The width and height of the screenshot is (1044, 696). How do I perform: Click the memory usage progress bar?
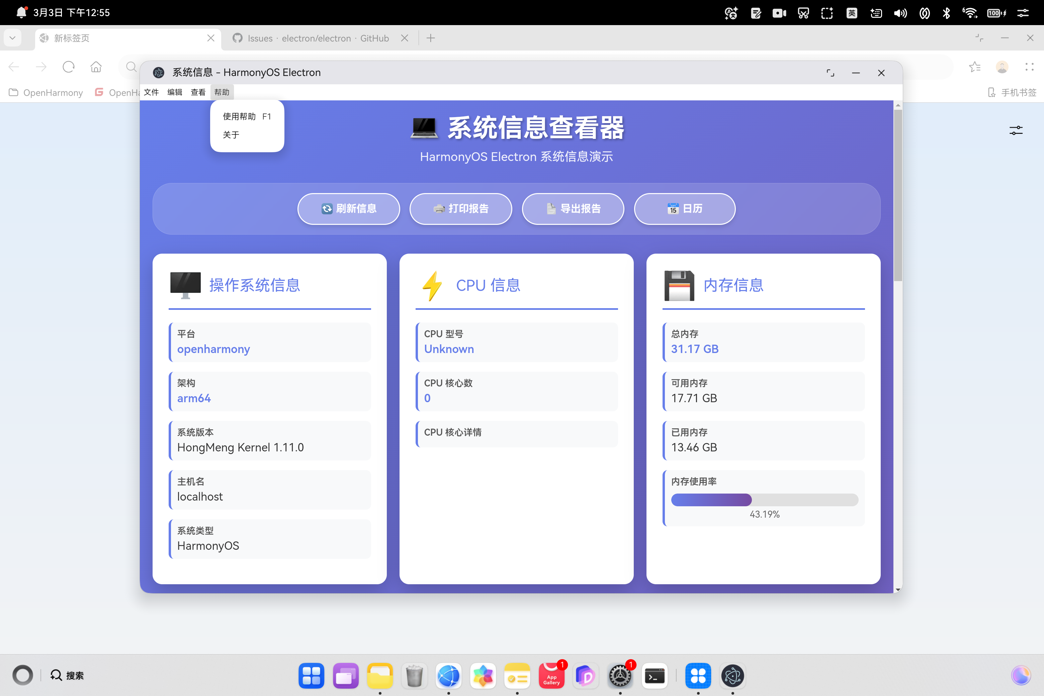[764, 500]
